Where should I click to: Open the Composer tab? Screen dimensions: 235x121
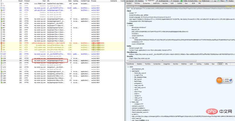tap(174, 1)
